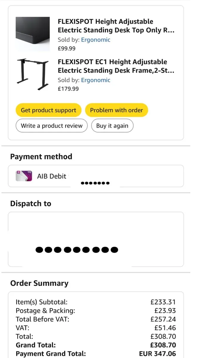This screenshot has width=201, height=358.
Task: Click the £179.99 desk frame price
Action: (68, 89)
